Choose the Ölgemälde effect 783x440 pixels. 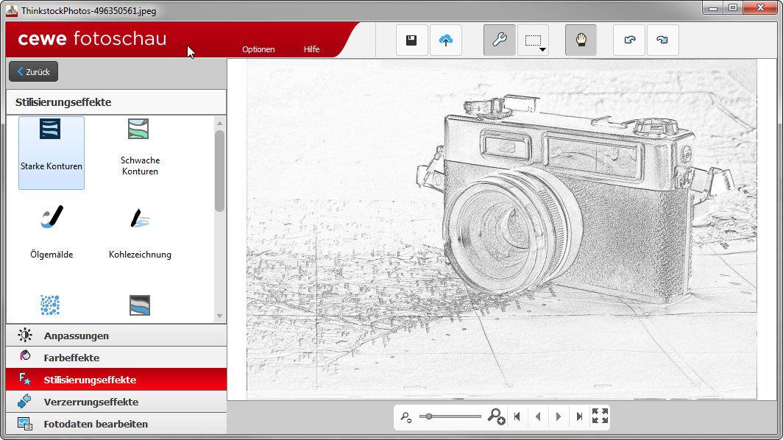click(x=52, y=234)
